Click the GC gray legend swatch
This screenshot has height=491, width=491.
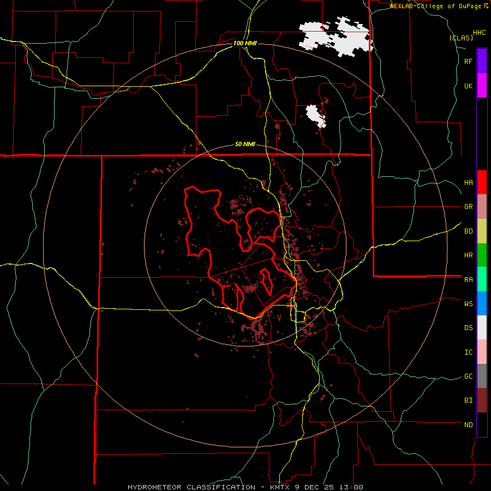point(482,376)
